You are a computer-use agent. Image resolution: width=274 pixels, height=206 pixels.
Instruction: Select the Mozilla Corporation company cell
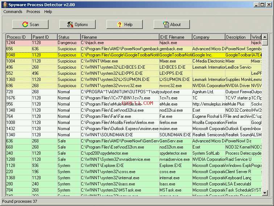pyautogui.click(x=209, y=123)
